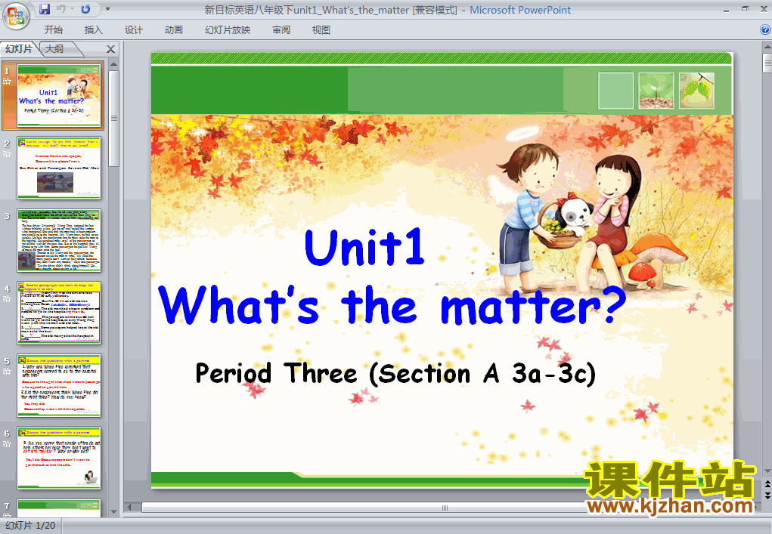This screenshot has width=772, height=534.
Task: Close the slide thumbnails pane
Action: [111, 49]
